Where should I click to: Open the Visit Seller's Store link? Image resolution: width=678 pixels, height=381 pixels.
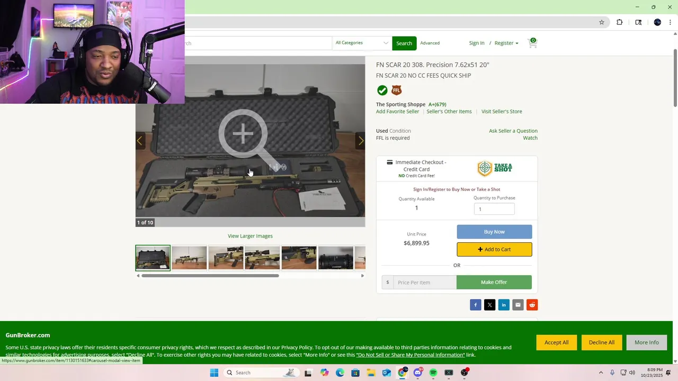point(502,111)
